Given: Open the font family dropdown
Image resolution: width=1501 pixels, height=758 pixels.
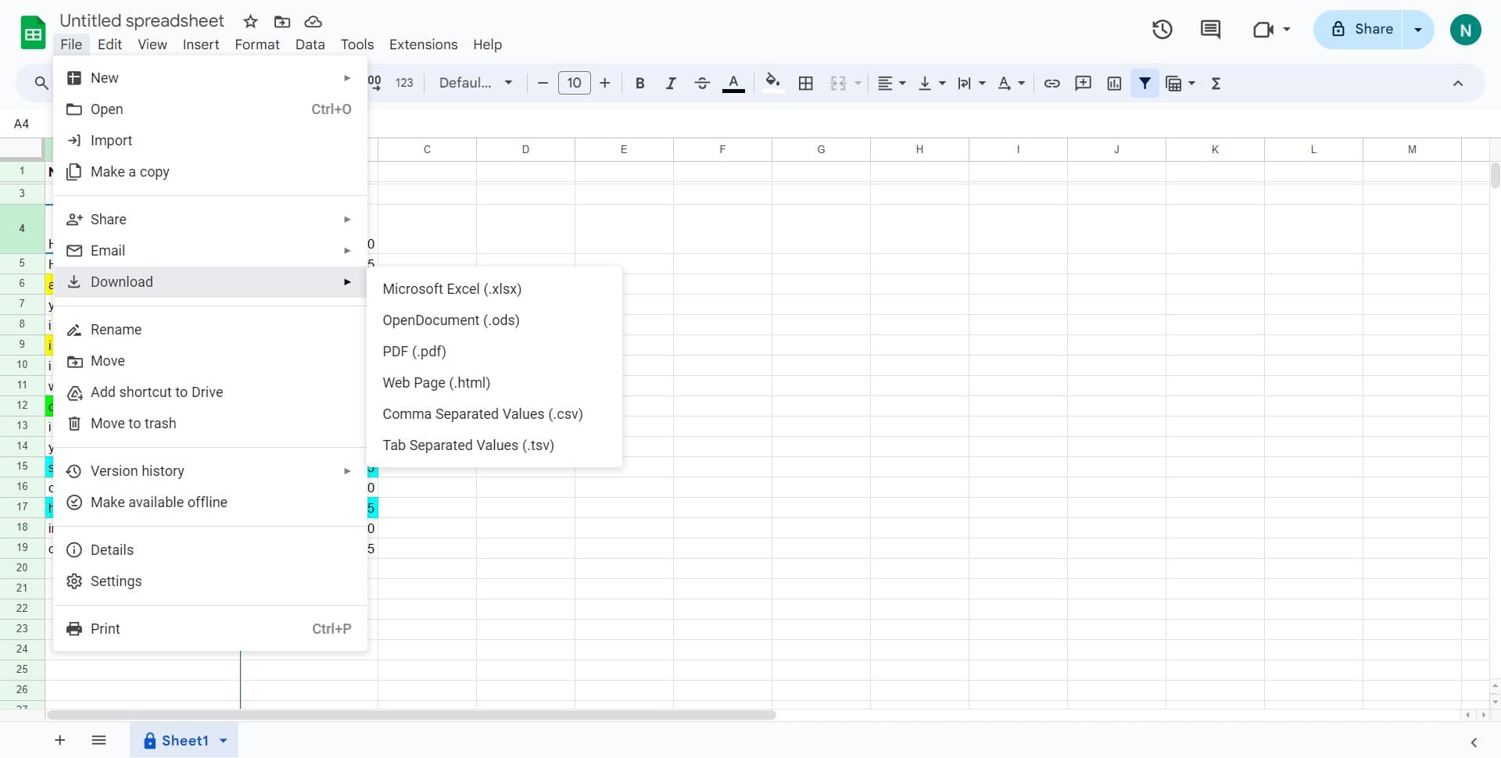Looking at the screenshot, I should pyautogui.click(x=475, y=83).
